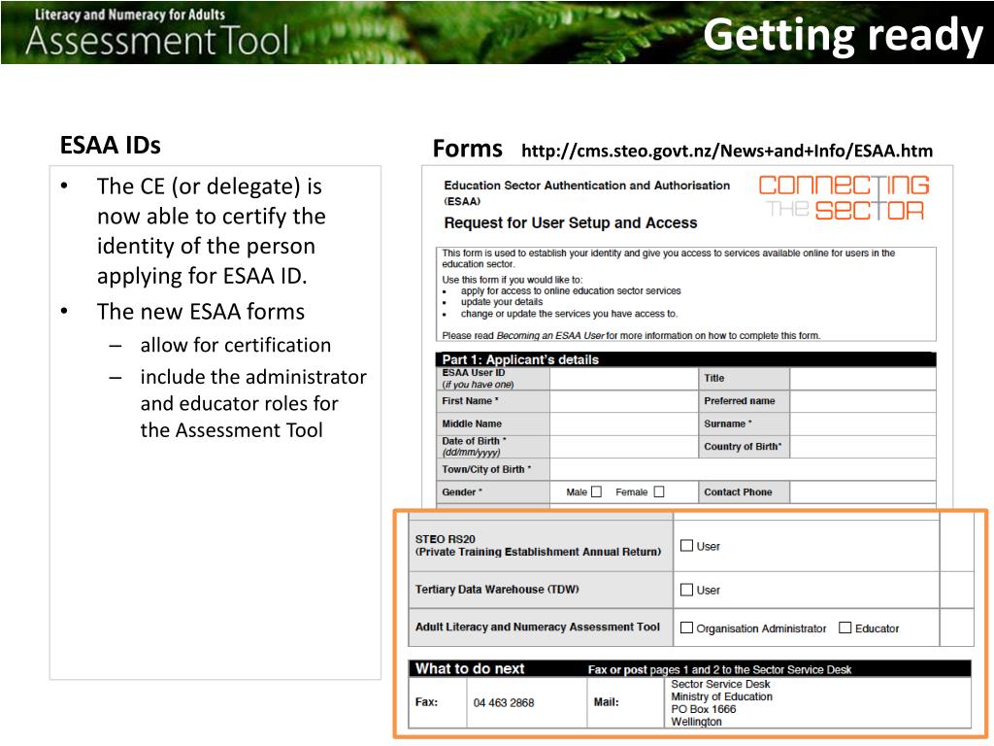Click the Contact Phone input field
This screenshot has height=746, width=994.
[863, 492]
